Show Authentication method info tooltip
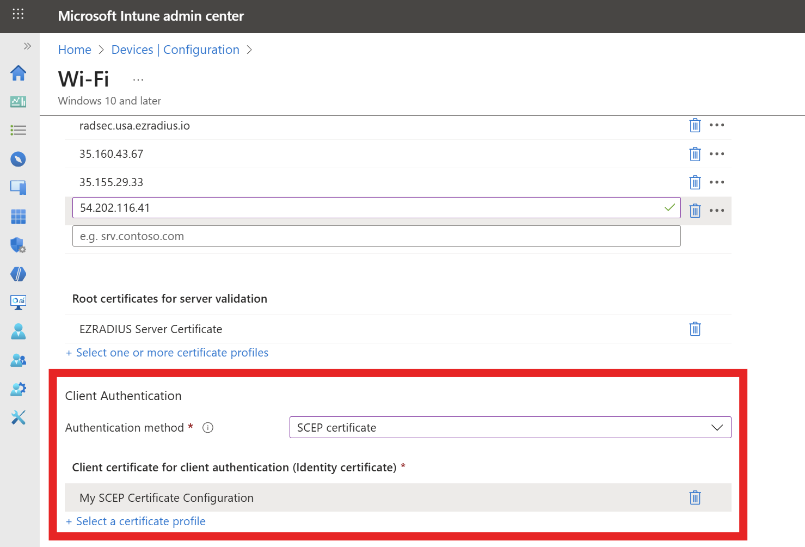Screen dimensions: 805x547 208,428
